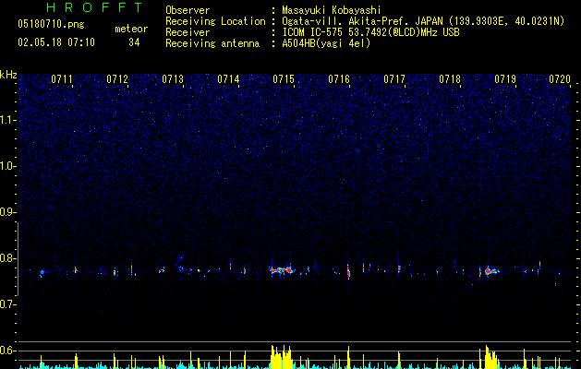
Task: Click the 1.0 kHz axis label
Action: coord(8,166)
